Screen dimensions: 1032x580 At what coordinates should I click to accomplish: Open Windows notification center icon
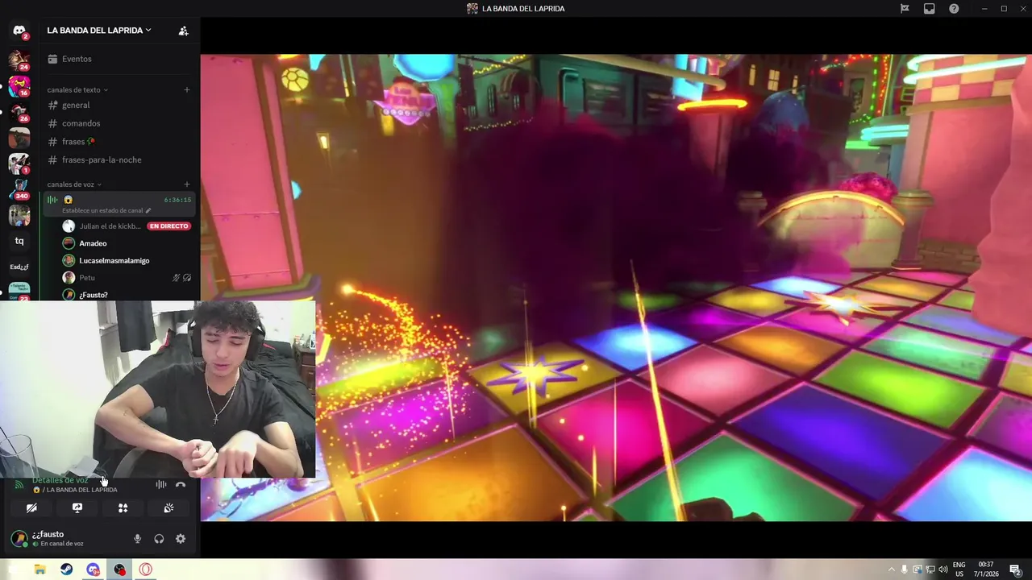pos(1015,570)
